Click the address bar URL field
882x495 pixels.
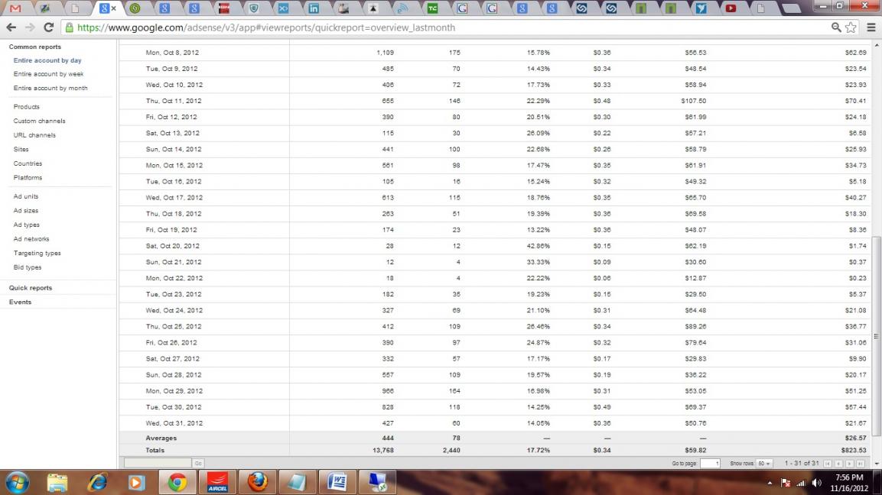(x=450, y=27)
